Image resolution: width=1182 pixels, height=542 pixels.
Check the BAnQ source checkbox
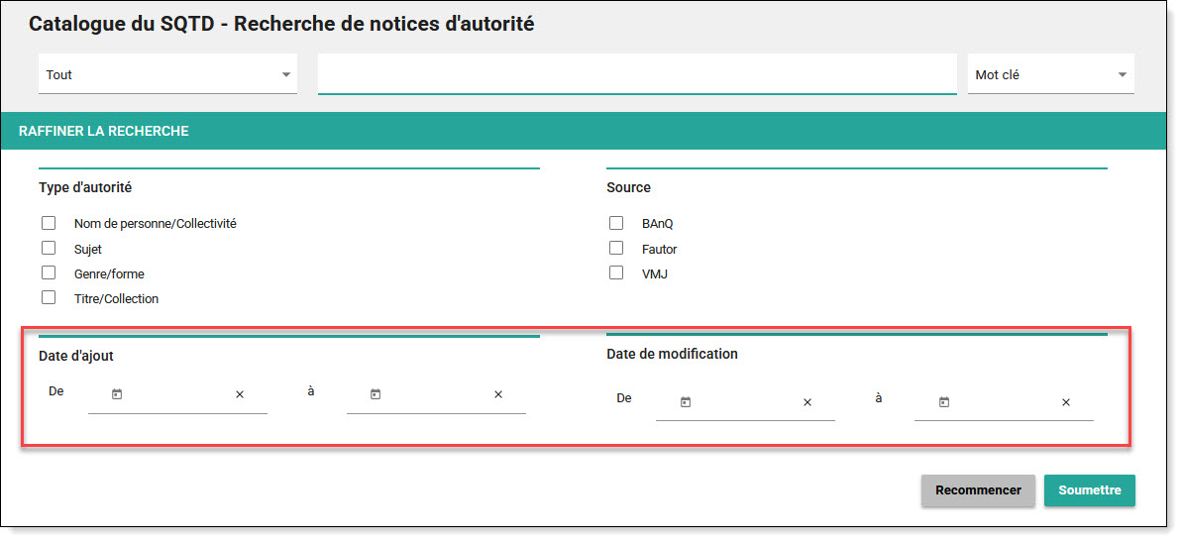point(616,223)
